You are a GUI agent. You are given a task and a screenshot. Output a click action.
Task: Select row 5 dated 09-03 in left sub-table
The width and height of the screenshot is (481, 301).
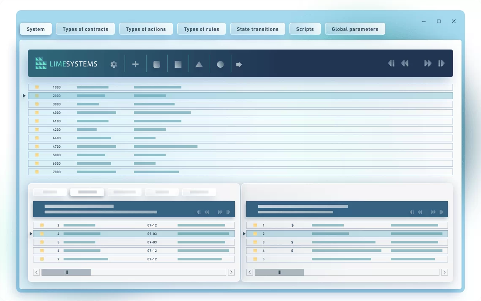(x=134, y=242)
